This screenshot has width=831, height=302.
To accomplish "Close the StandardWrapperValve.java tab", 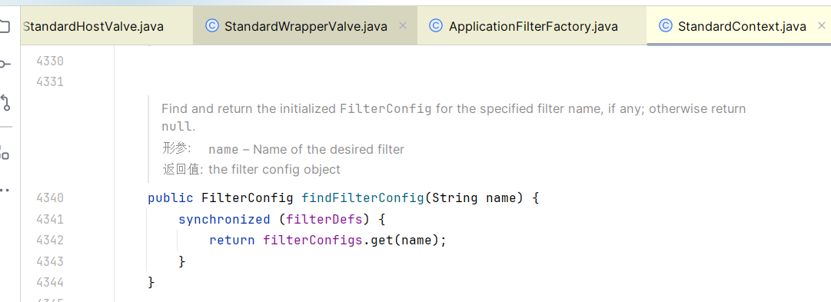I will [x=402, y=25].
